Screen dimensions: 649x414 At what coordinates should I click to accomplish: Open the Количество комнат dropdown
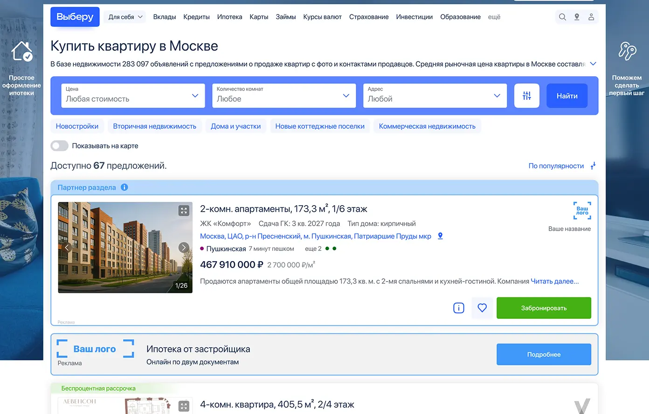coord(283,96)
